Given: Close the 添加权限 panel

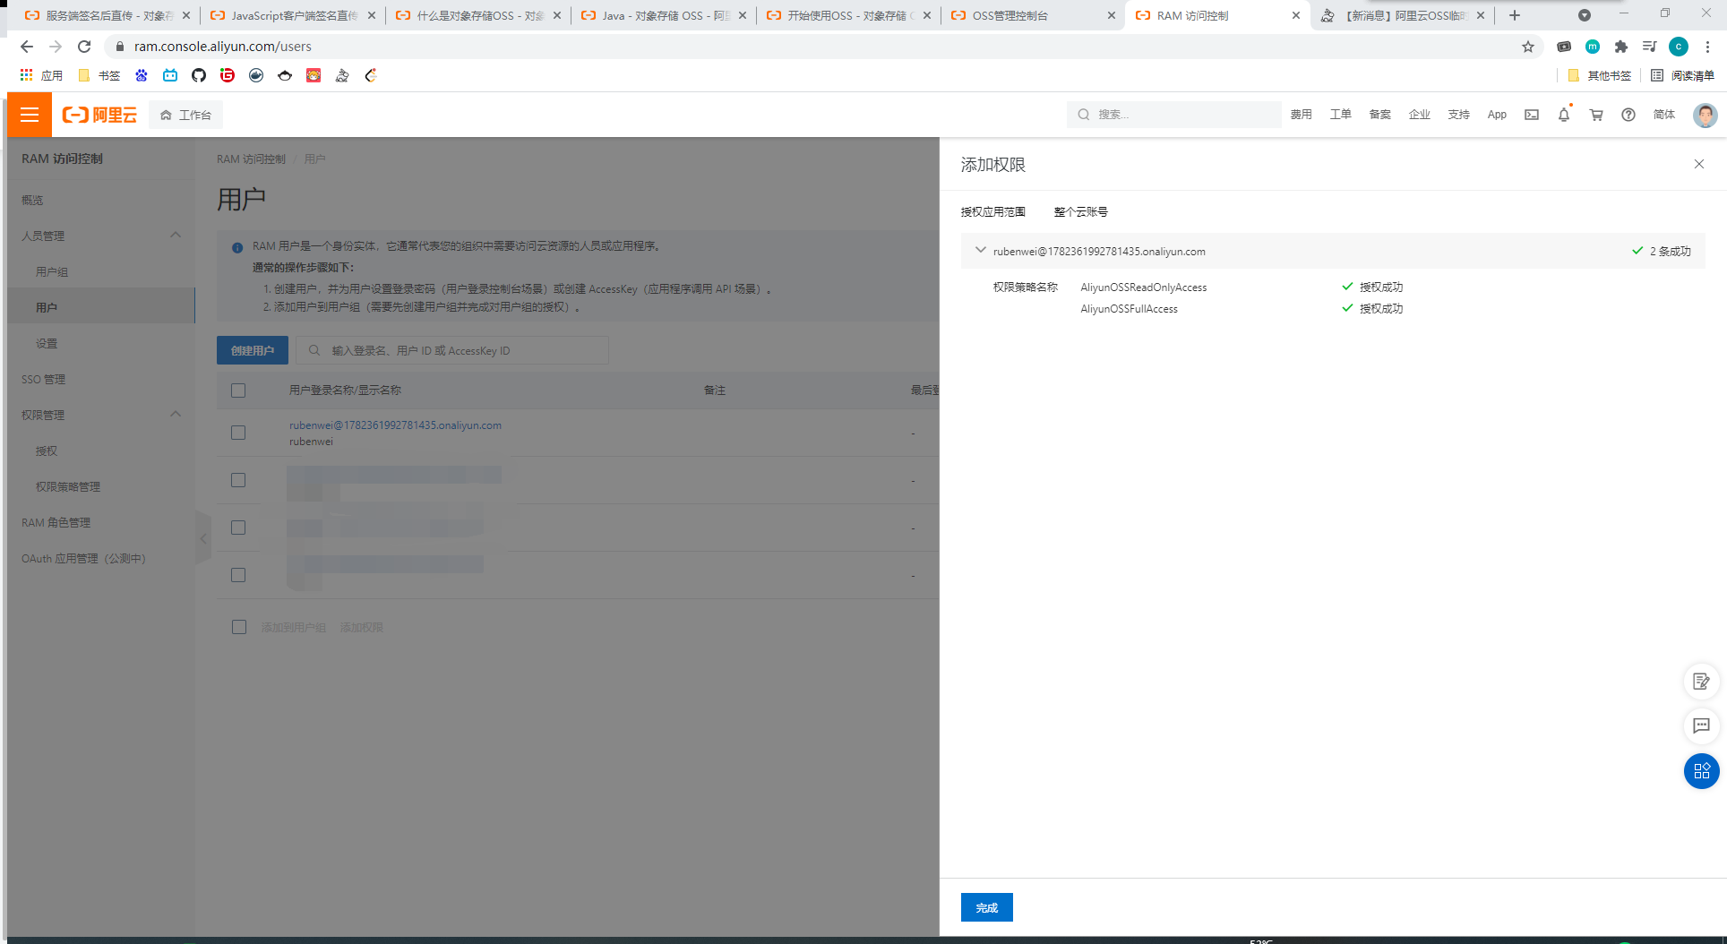Looking at the screenshot, I should pos(1699,164).
